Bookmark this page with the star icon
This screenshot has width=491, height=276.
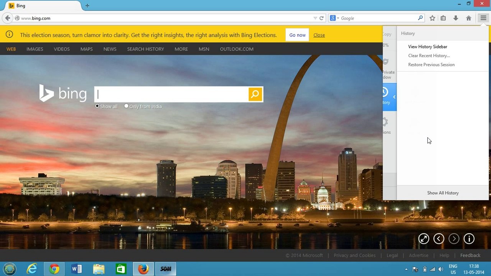click(432, 18)
